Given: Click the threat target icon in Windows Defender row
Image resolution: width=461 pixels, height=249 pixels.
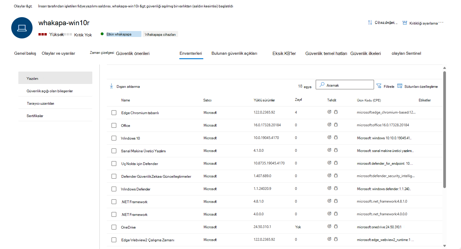Looking at the screenshot, I should click(x=329, y=188).
